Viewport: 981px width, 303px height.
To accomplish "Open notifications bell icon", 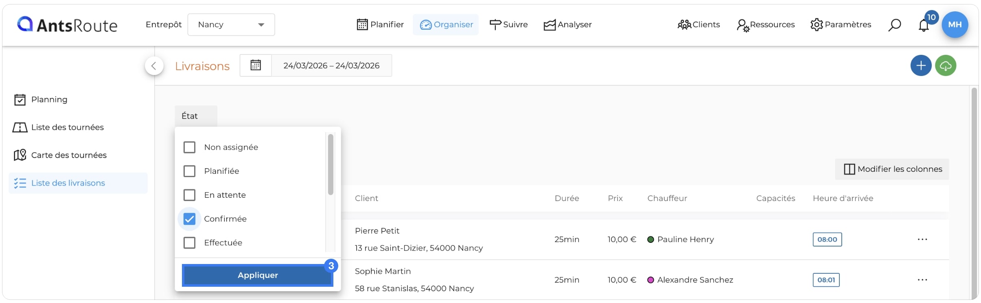I will [x=924, y=26].
